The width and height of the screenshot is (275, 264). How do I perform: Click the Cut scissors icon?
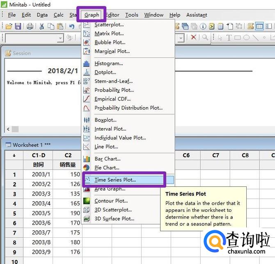[x=42, y=26]
